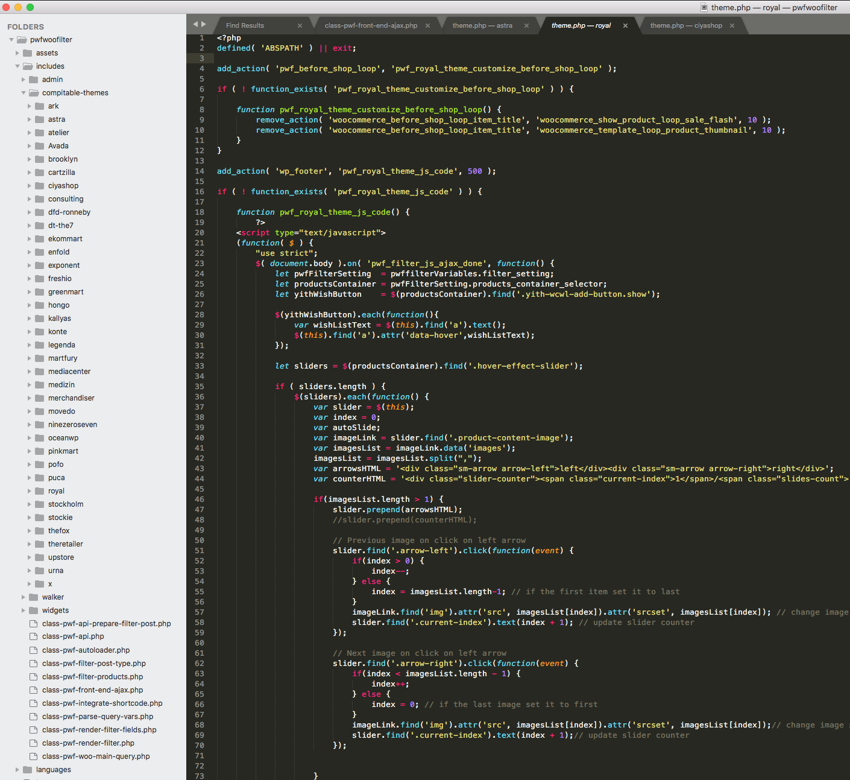This screenshot has width=850, height=780.
Task: Expand the languages folder arrow
Action: point(17,770)
